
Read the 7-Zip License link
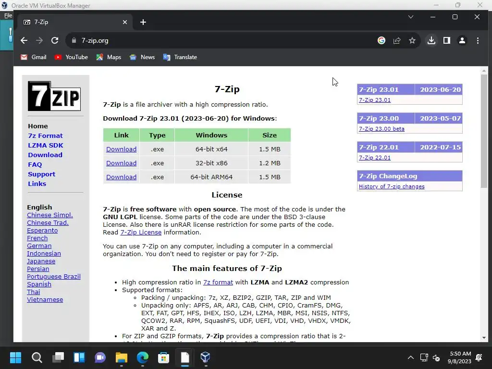click(x=141, y=233)
